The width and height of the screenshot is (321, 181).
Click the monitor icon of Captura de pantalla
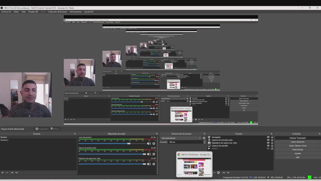(x=209, y=146)
